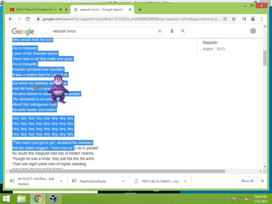Click "This man's just got to go" line
Screen dimensions: 272x204
52,143
